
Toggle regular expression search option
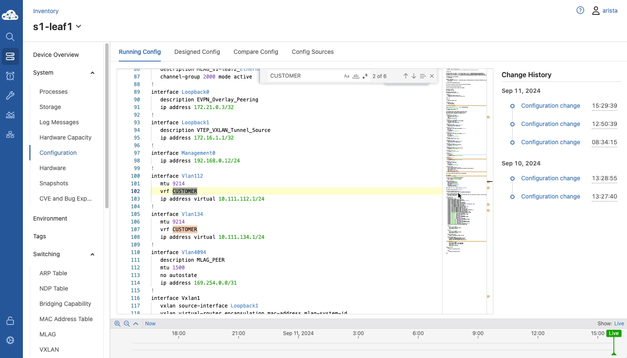365,76
